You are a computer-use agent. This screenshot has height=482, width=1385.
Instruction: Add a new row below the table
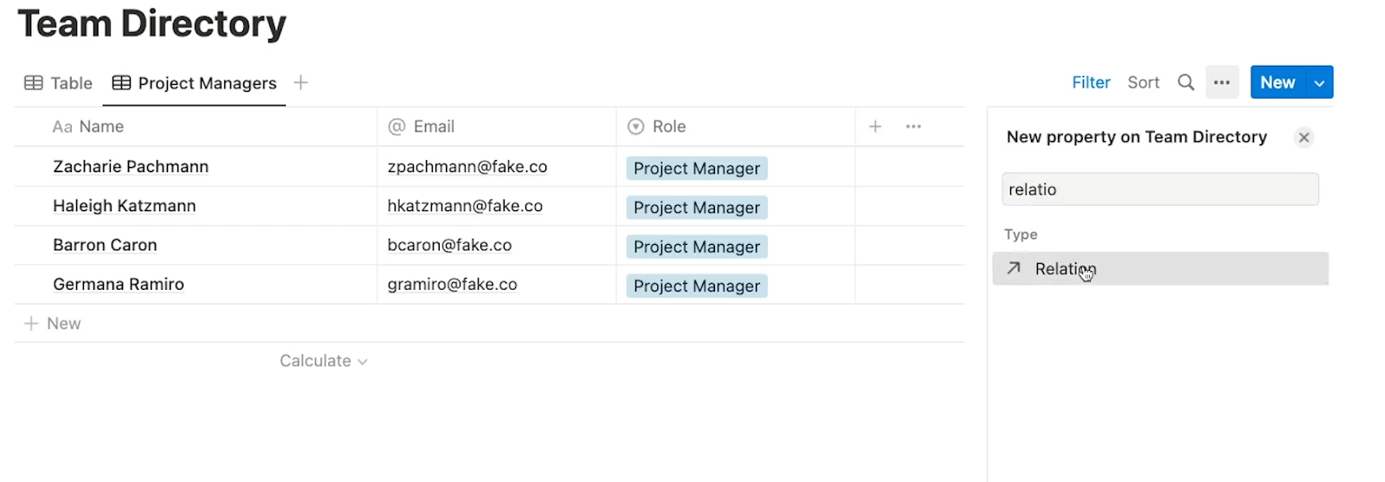[x=52, y=324]
